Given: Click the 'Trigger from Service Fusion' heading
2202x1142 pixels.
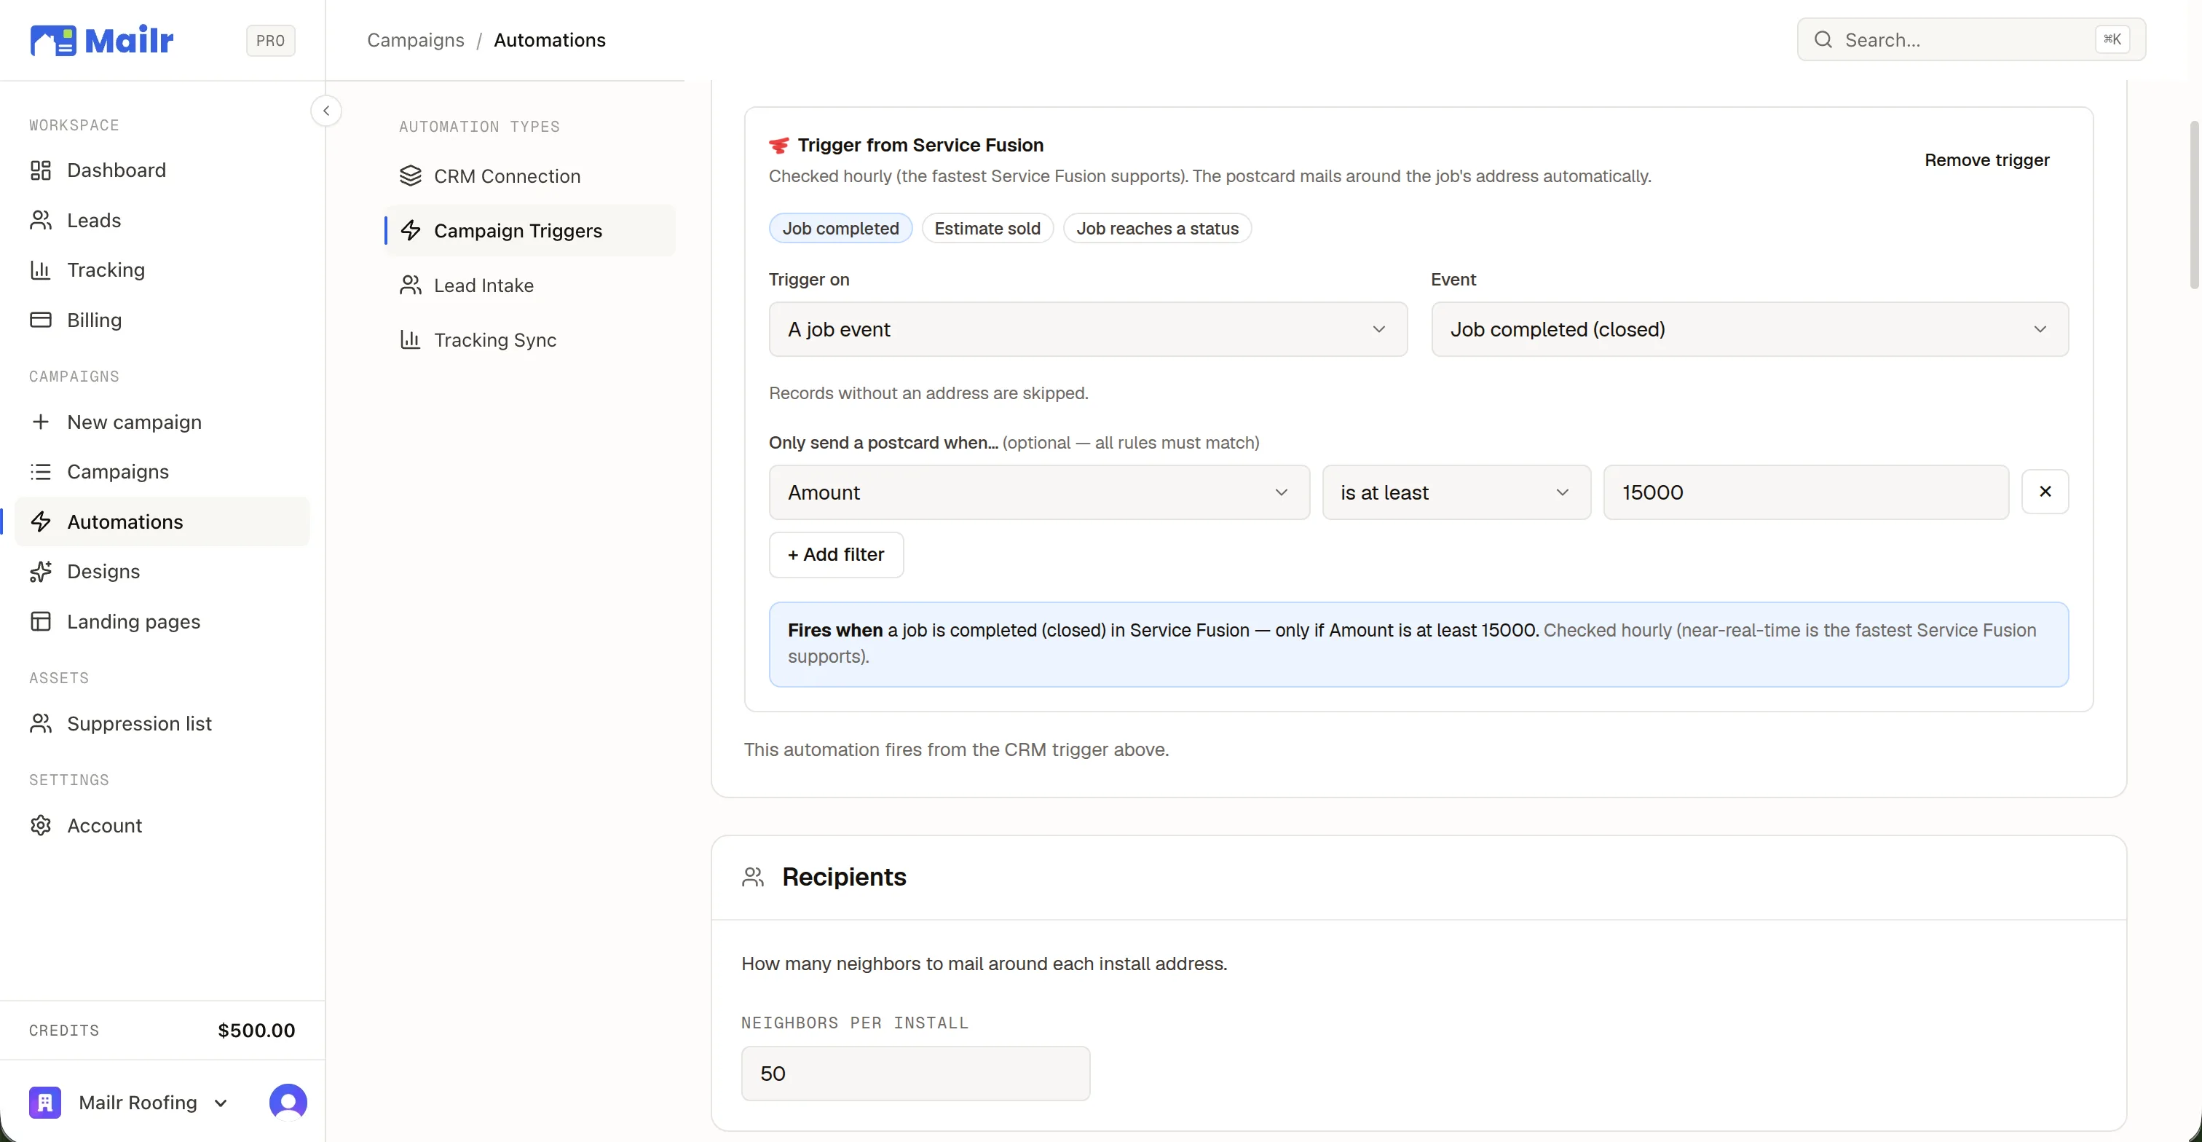Looking at the screenshot, I should [x=920, y=146].
